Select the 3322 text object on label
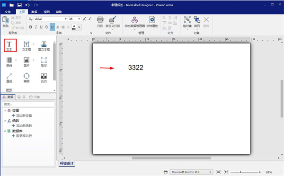 (x=136, y=68)
